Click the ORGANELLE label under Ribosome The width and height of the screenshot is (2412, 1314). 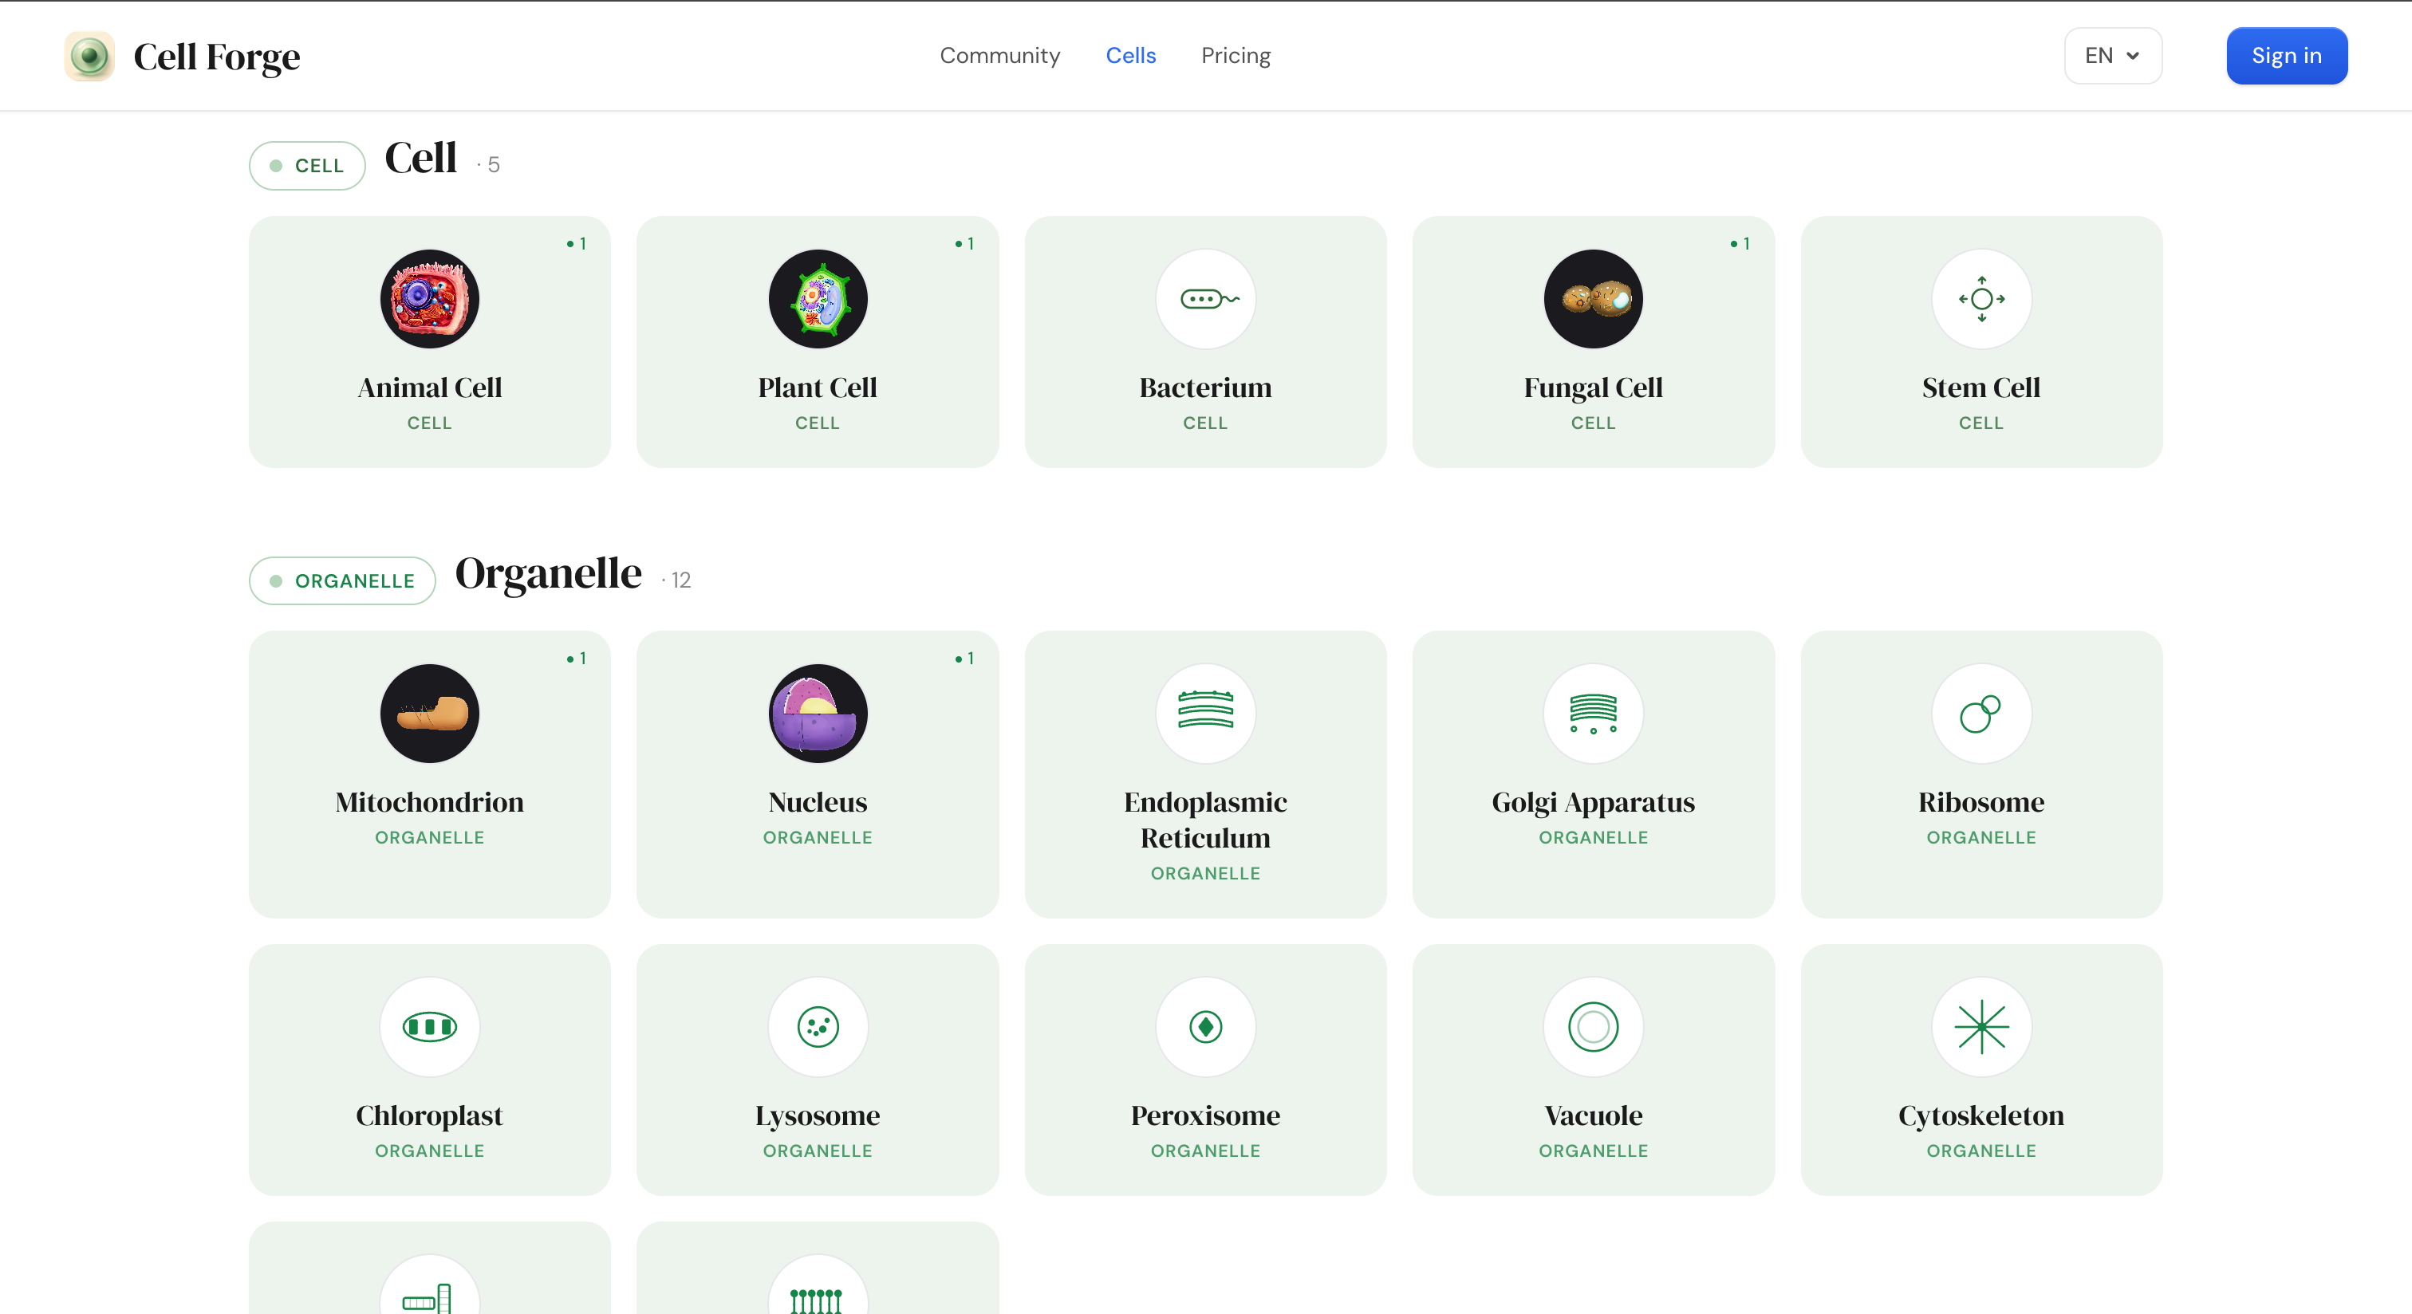pos(1981,838)
